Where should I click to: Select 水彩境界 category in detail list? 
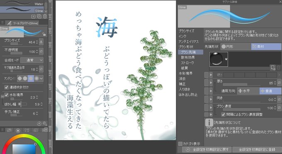tap(186, 73)
